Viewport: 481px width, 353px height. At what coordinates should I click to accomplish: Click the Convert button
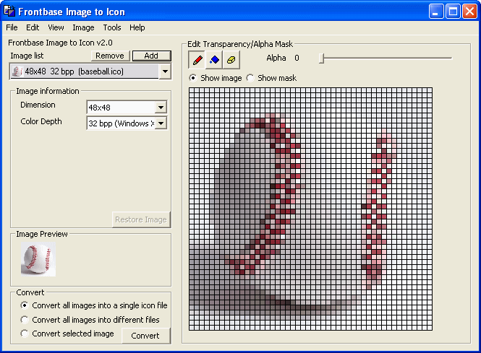coord(145,336)
